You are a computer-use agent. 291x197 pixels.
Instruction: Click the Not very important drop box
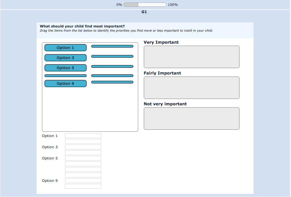(191, 119)
